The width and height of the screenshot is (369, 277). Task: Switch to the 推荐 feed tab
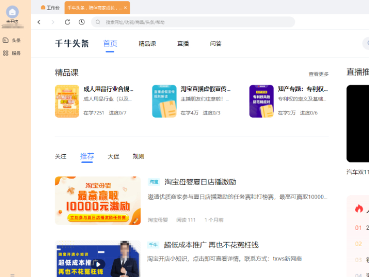click(x=87, y=156)
